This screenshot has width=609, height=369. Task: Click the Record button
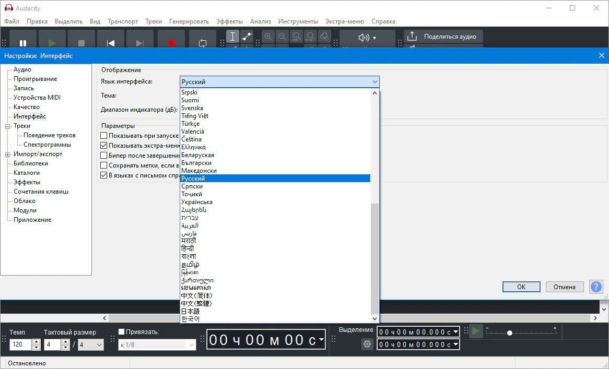click(171, 43)
